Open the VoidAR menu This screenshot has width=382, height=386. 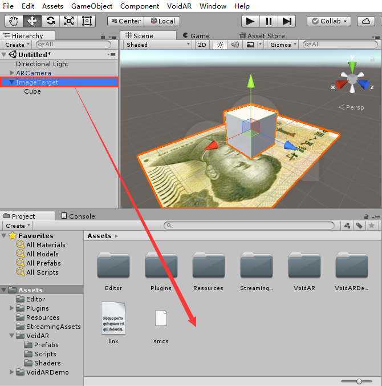point(179,6)
